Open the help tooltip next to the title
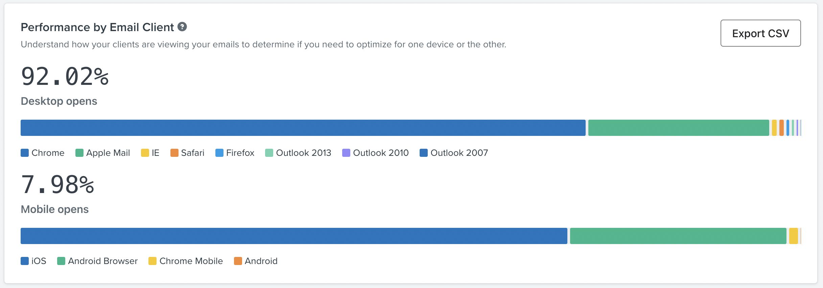This screenshot has height=288, width=823. point(183,26)
